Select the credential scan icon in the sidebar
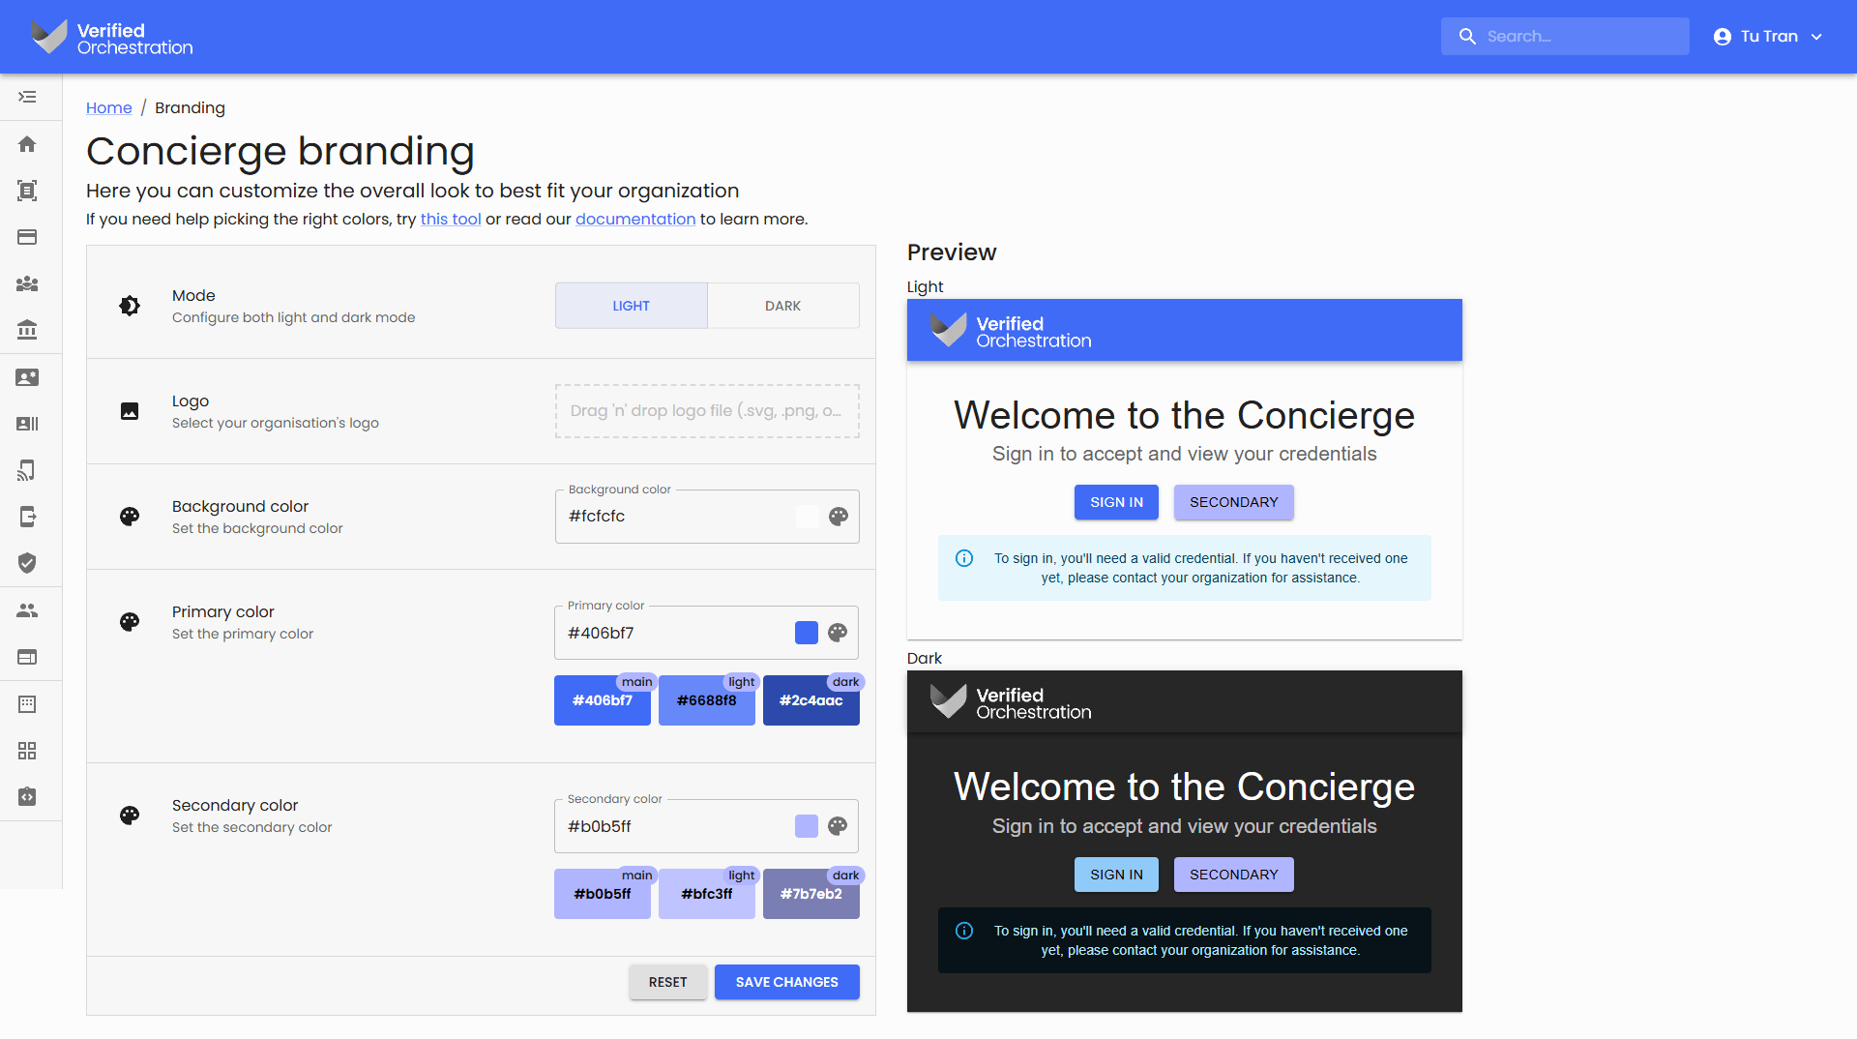This screenshot has height=1039, width=1857. coord(27,190)
